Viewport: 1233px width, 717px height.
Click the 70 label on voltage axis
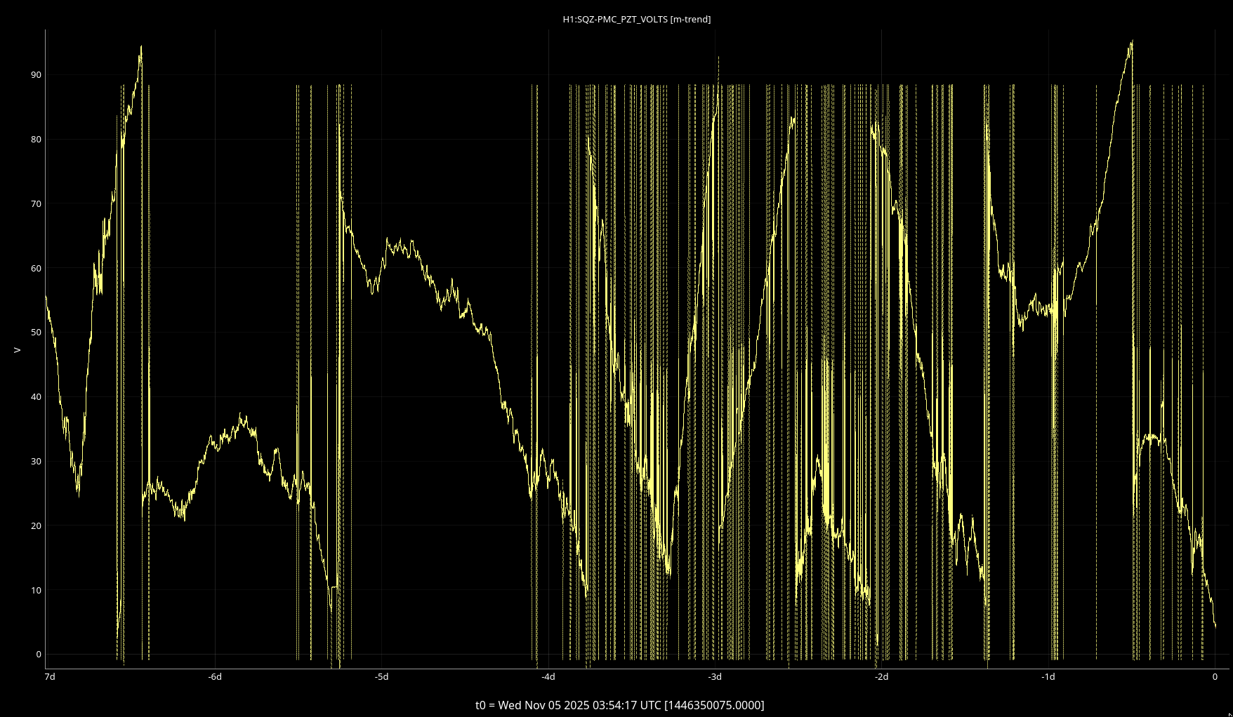[36, 204]
